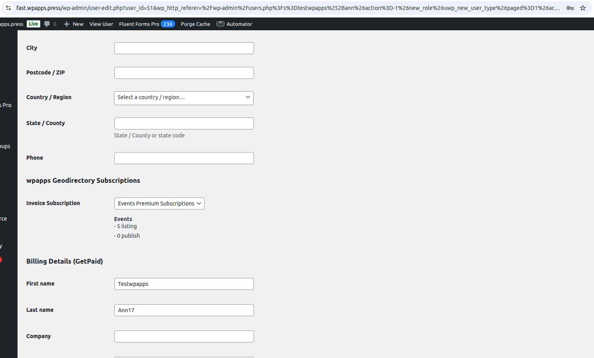Click the Purge Cache button
594x358 pixels.
[195, 24]
